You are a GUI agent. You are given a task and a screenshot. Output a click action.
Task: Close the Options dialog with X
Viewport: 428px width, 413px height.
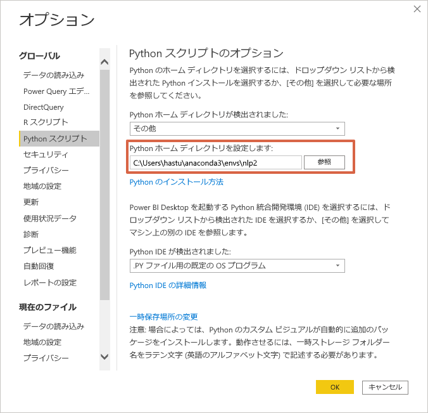[x=417, y=9]
